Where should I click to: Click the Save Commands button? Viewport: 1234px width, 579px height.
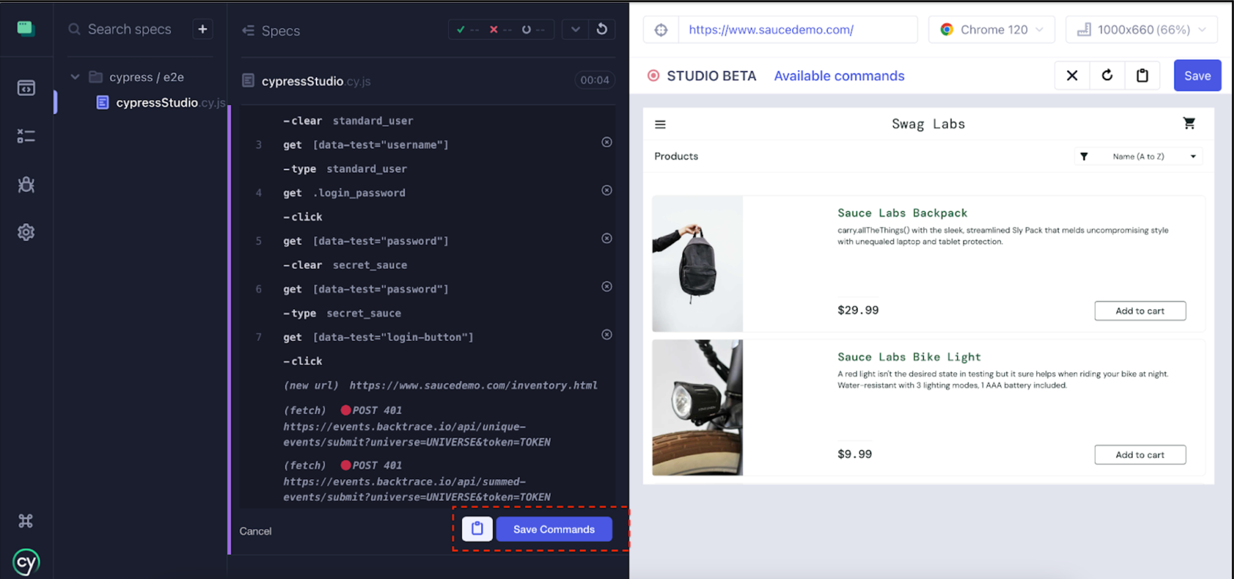pos(554,529)
